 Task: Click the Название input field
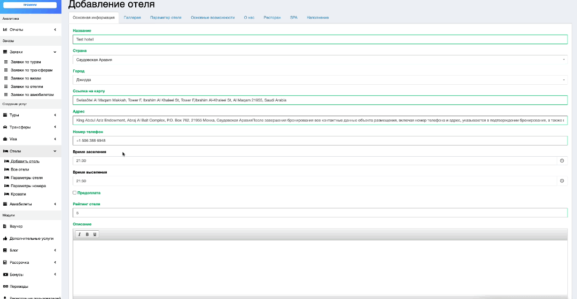pyautogui.click(x=319, y=39)
